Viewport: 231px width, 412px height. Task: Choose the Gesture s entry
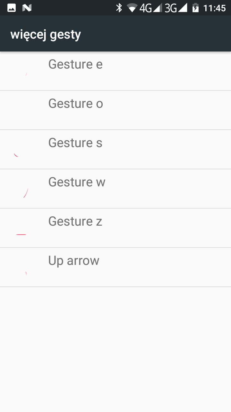(x=116, y=150)
